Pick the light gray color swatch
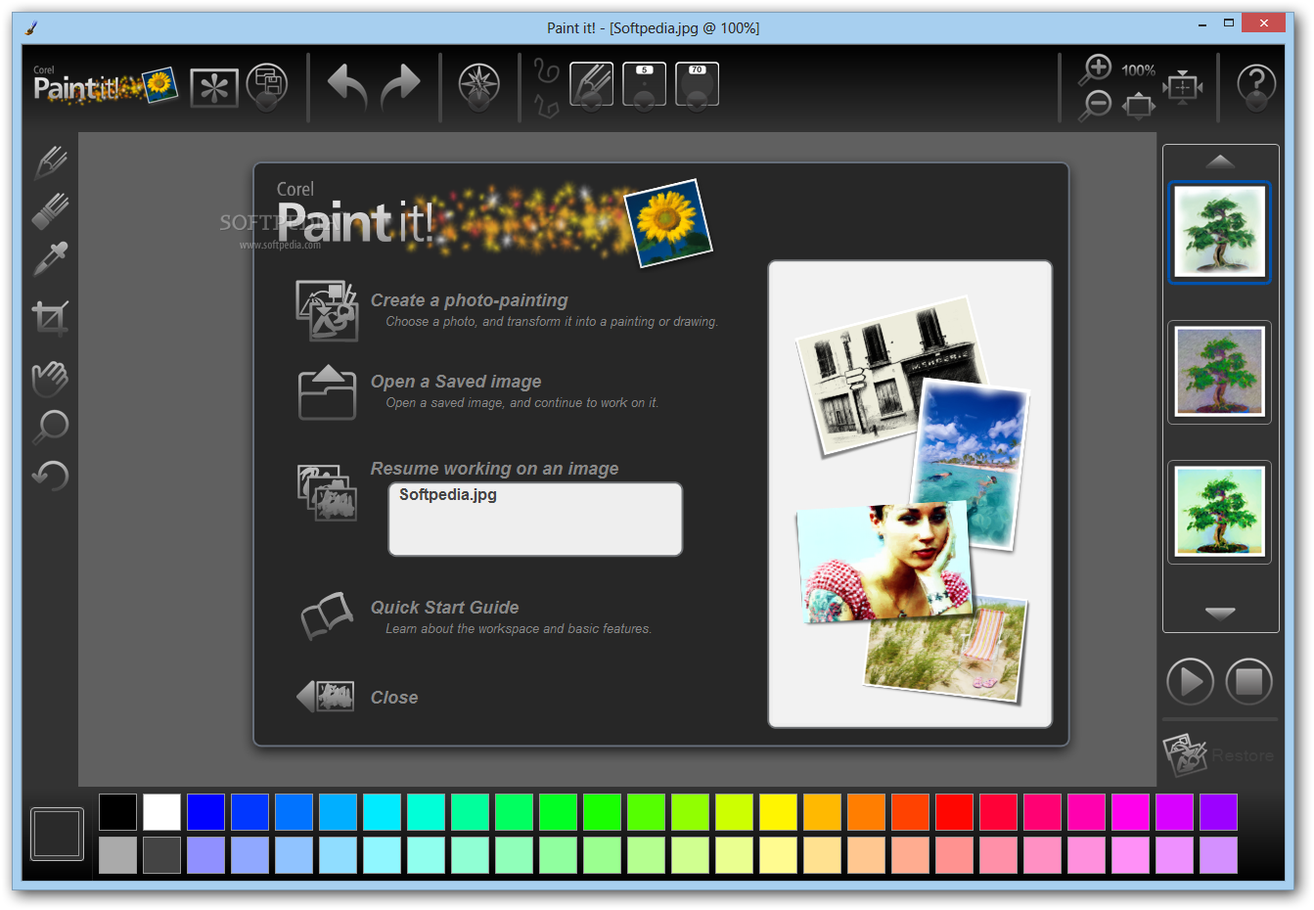Viewport: 1314px width, 910px height. [117, 855]
